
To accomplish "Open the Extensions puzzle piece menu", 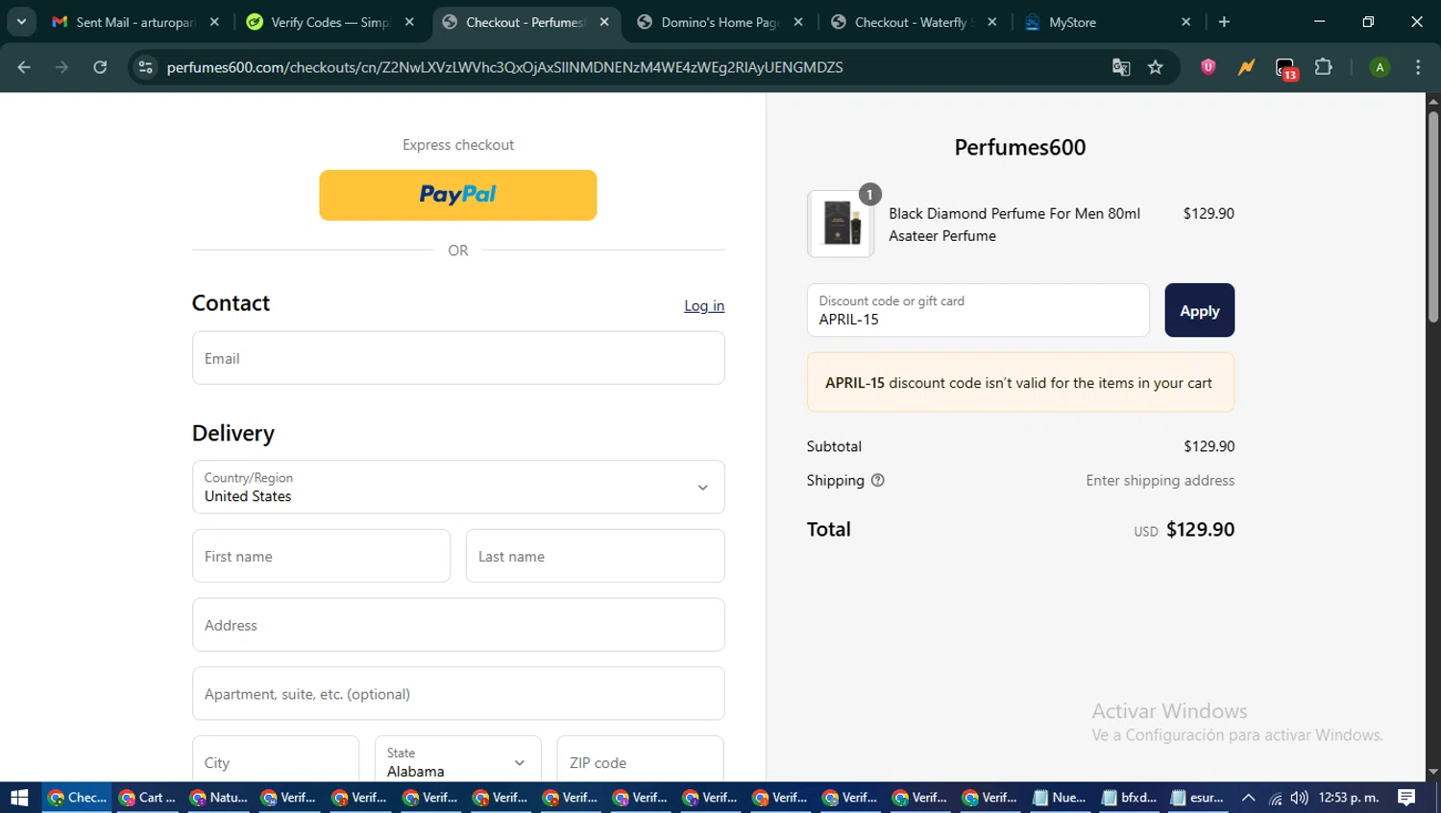I will 1324,67.
